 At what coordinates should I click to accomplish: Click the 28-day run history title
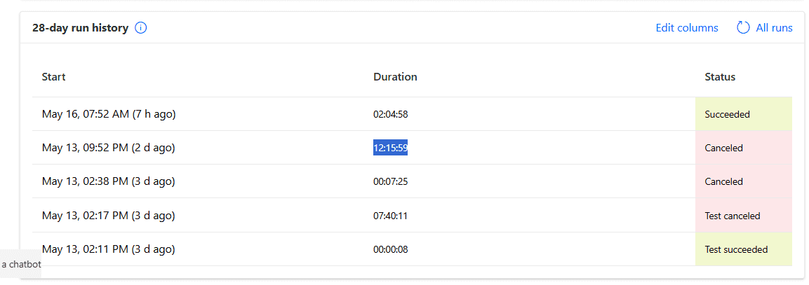click(x=80, y=28)
